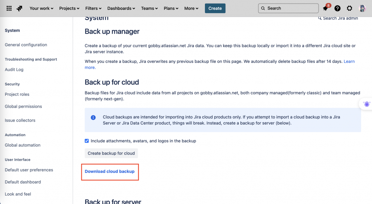The image size is (372, 204).
Task: Click the User Interface sidebar heading
Action: 17,160
